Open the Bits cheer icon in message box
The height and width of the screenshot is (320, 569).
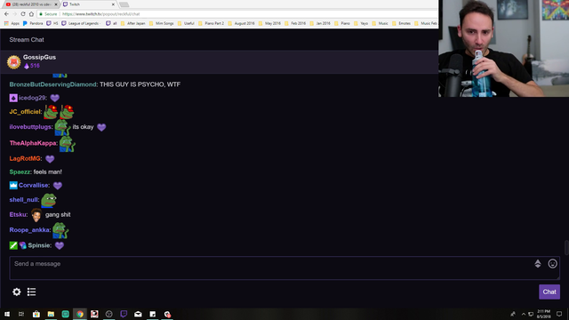pyautogui.click(x=538, y=264)
